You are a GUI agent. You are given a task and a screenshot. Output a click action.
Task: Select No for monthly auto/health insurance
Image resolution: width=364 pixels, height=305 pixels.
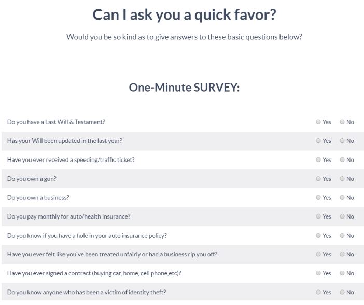click(342, 216)
